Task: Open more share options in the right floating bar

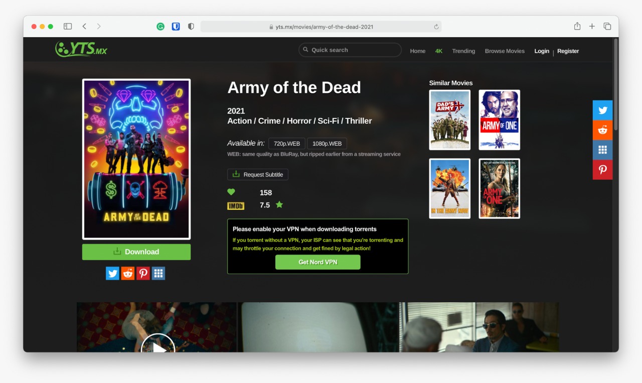Action: click(x=602, y=150)
